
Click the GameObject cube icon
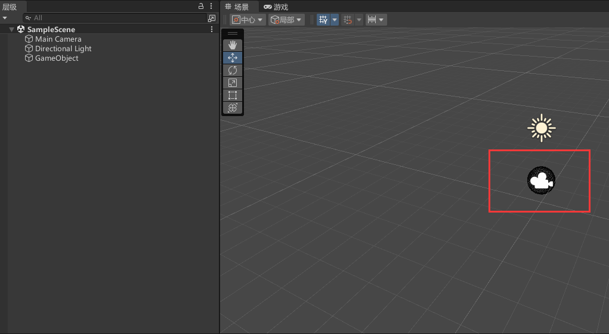pyautogui.click(x=29, y=58)
